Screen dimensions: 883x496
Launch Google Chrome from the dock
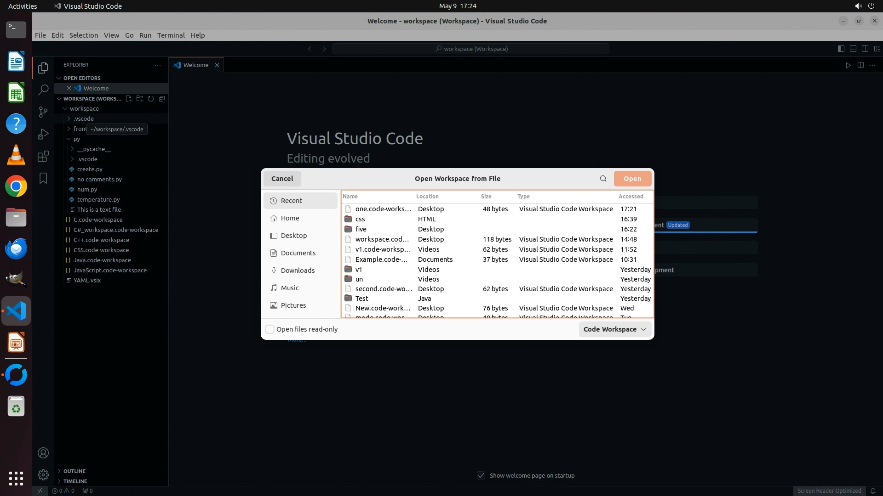[16, 186]
